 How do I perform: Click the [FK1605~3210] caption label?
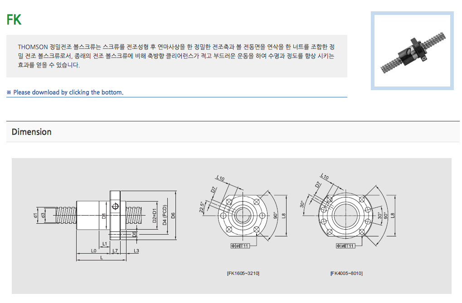(x=243, y=274)
